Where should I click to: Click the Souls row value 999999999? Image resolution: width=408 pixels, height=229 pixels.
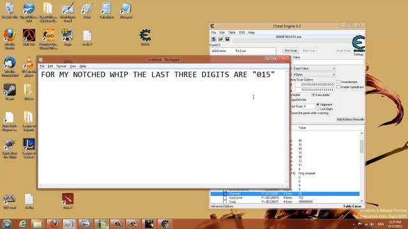(x=305, y=202)
